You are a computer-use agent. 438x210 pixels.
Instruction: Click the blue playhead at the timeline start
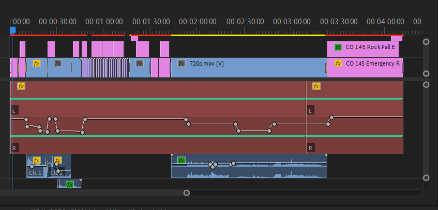12,31
